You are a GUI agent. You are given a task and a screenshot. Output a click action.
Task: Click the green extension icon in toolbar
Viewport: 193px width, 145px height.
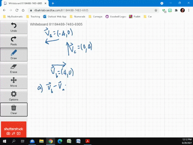(x=170, y=10)
